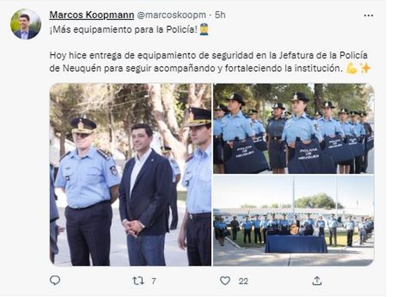Open the large left photo with officers
The width and height of the screenshot is (397, 297).
click(130, 175)
